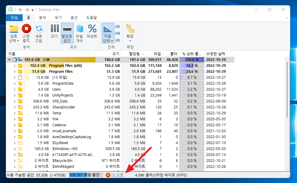Click the NIA folder icon
The width and height of the screenshot is (297, 183).
click(20, 119)
